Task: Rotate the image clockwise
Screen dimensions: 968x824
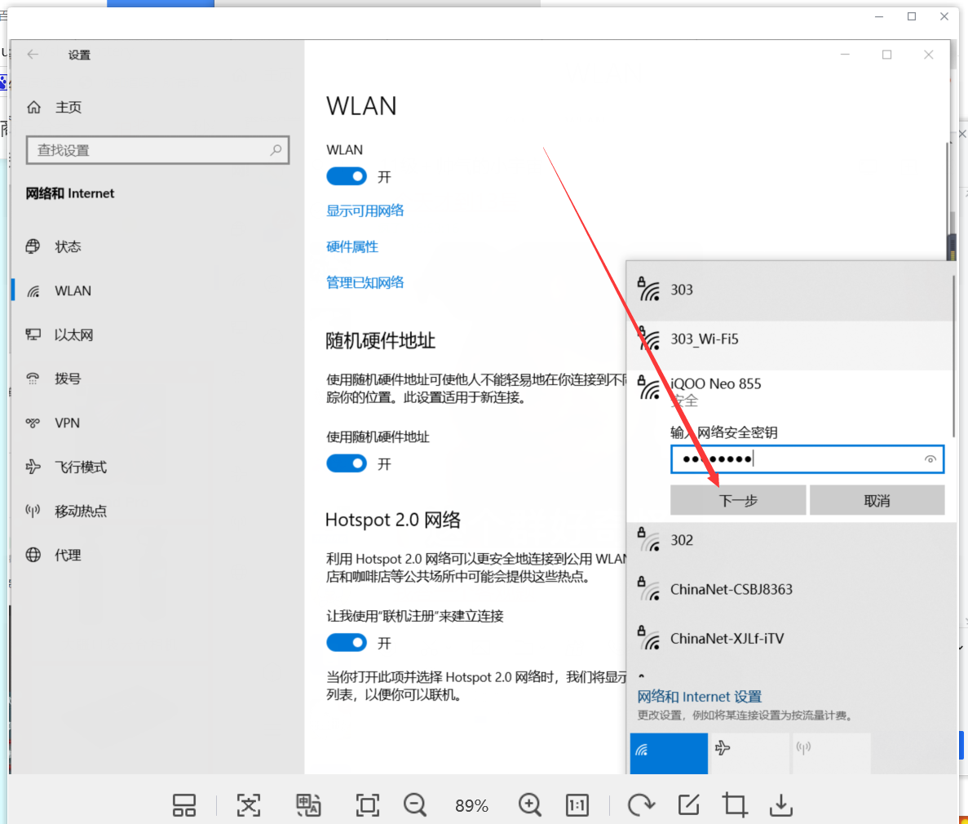Action: point(641,805)
